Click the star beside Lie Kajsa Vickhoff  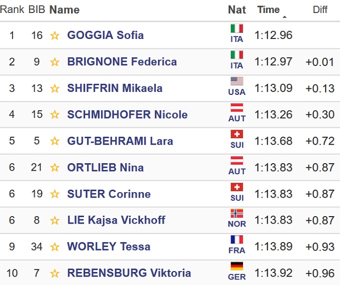(x=54, y=221)
